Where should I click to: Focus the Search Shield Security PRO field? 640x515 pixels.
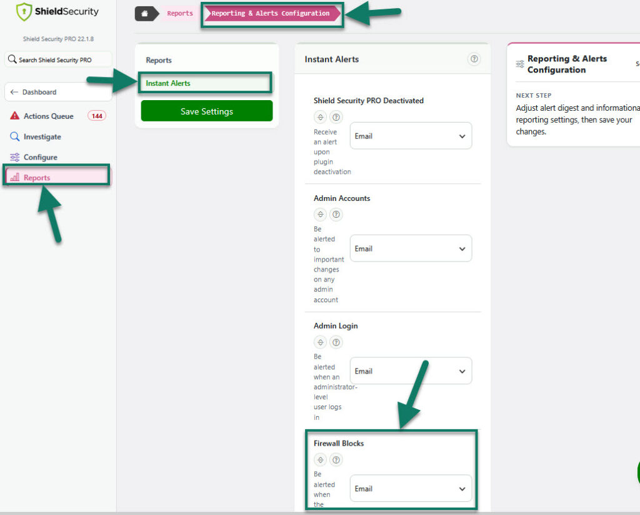58,59
